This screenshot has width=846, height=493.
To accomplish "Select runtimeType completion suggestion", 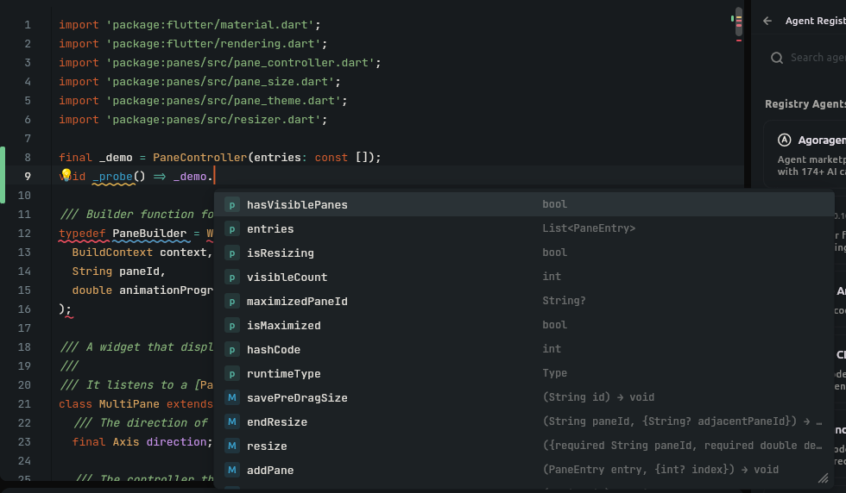I will click(524, 373).
